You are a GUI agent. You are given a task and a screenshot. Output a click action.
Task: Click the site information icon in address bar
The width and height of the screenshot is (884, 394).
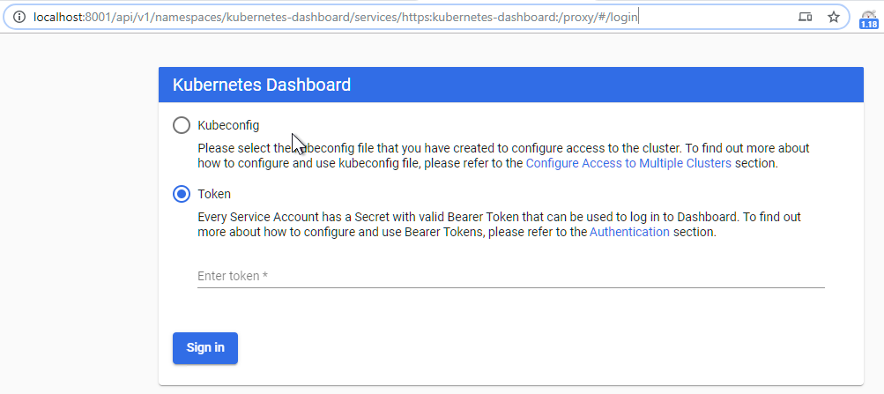pyautogui.click(x=19, y=17)
